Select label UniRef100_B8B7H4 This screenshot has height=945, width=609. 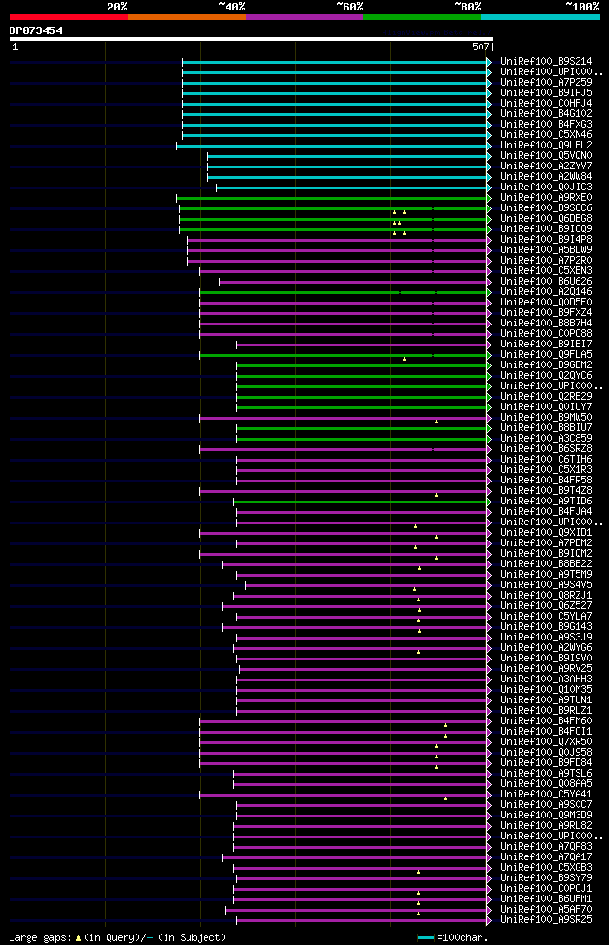click(x=546, y=323)
